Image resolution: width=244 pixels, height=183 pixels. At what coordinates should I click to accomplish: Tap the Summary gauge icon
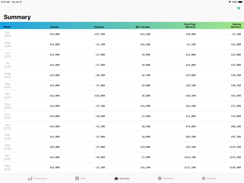pyautogui.click(x=116, y=179)
